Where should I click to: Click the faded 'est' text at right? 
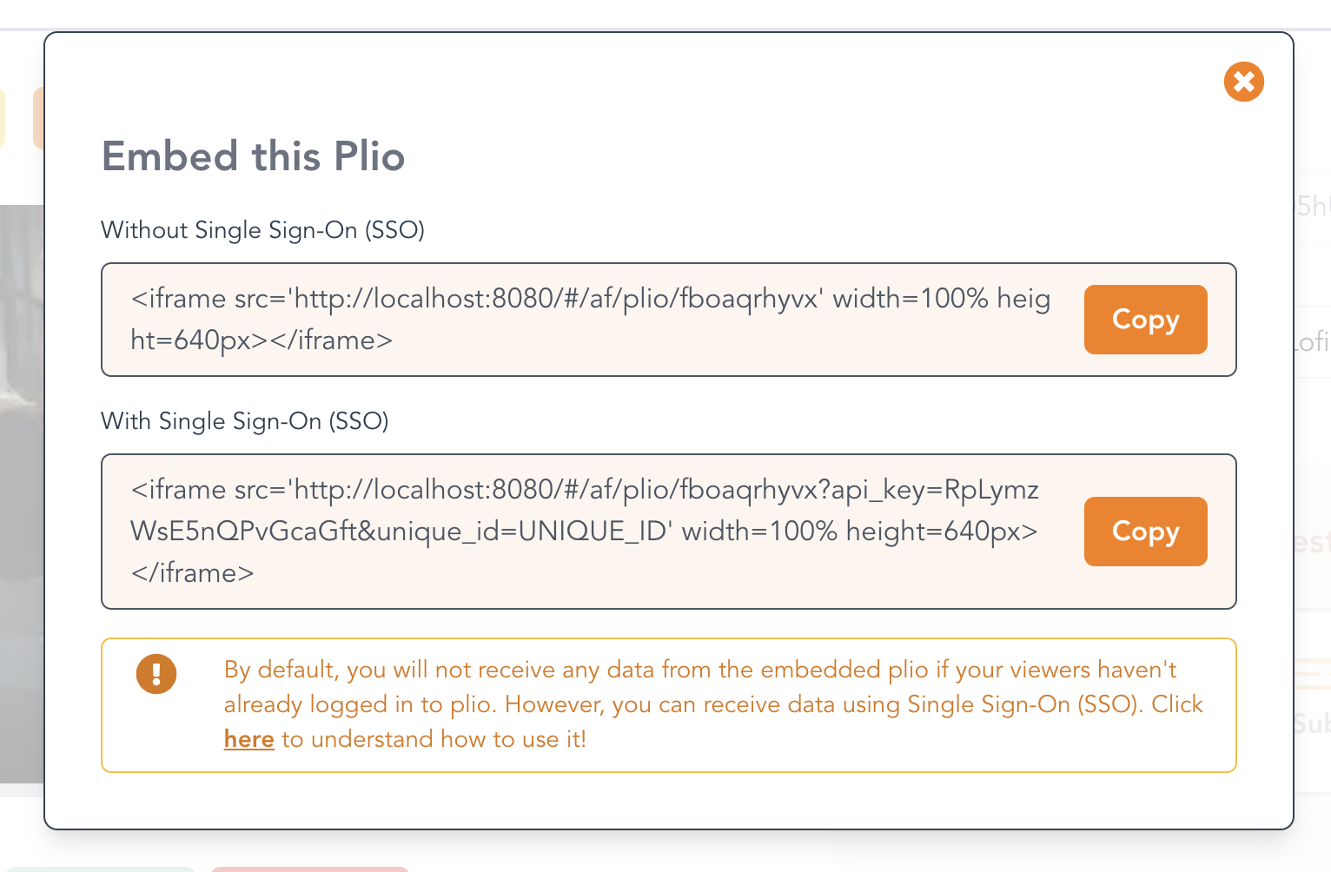pyautogui.click(x=1312, y=543)
